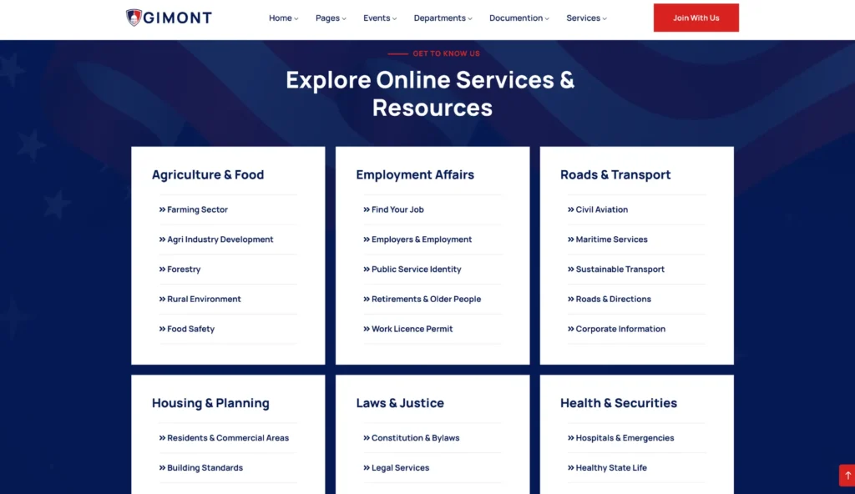Open the Departments dropdown menu

click(x=443, y=18)
